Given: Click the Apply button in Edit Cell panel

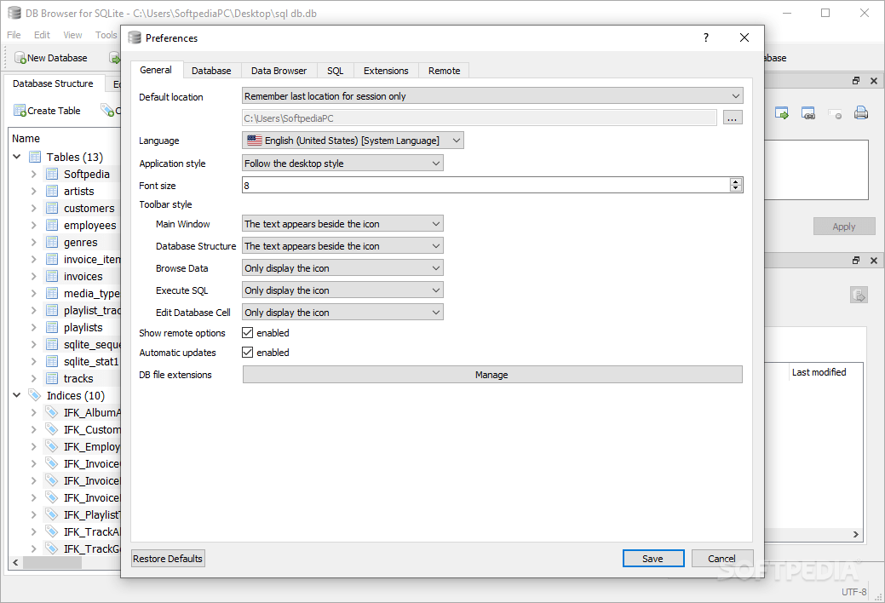Looking at the screenshot, I should click(844, 227).
